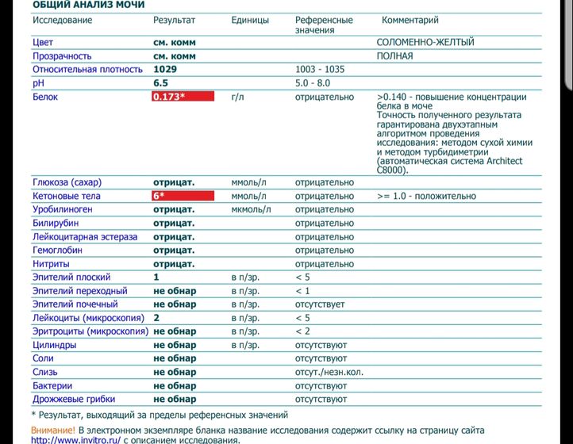
Task: Select the 'Дрожжевые грибки' row label
Action: [74, 399]
